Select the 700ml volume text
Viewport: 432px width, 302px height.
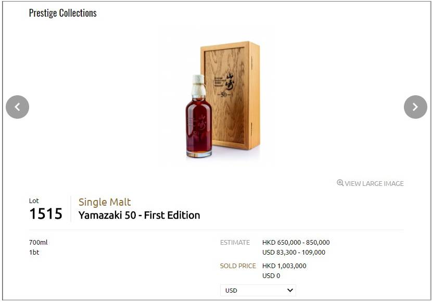[x=39, y=243]
